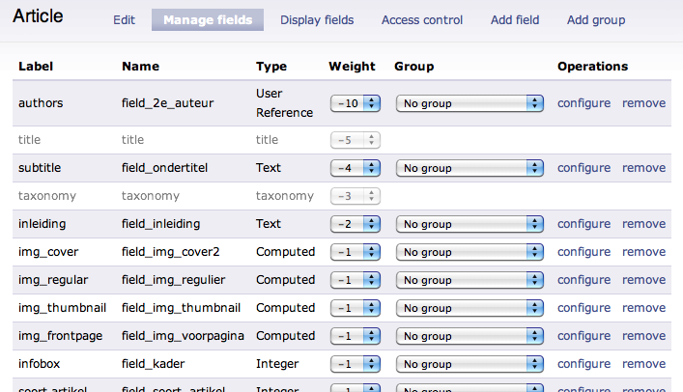Select the Manage fields tab

coord(208,20)
